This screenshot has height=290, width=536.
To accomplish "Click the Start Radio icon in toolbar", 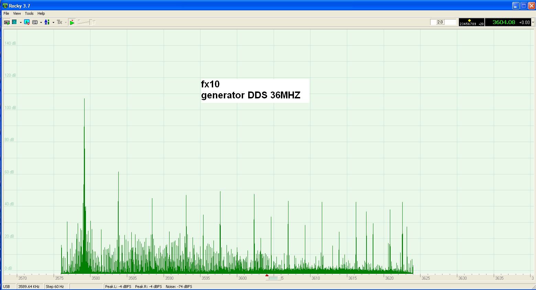I will click(x=7, y=22).
